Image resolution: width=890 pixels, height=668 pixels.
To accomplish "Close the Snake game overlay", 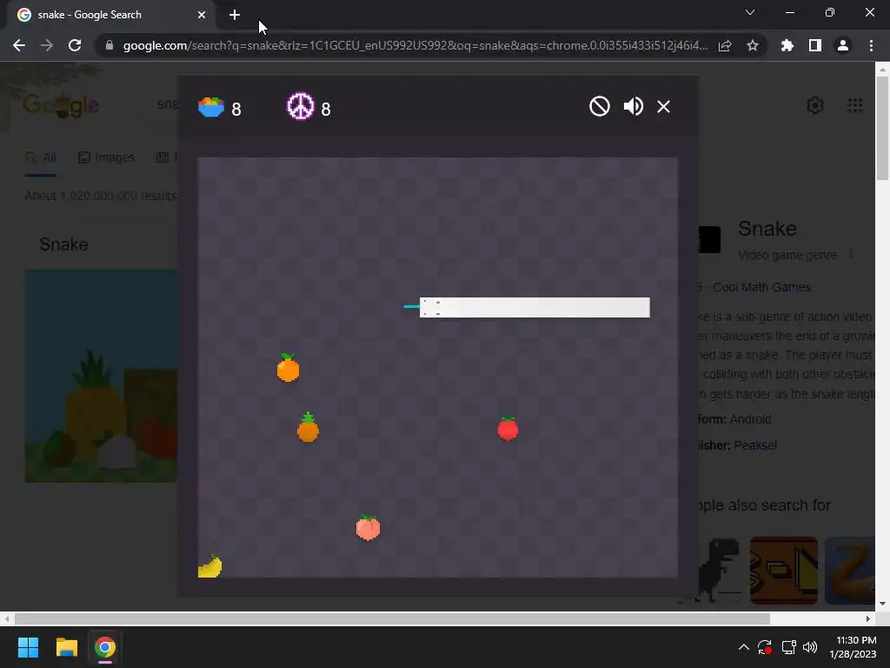I will point(663,107).
